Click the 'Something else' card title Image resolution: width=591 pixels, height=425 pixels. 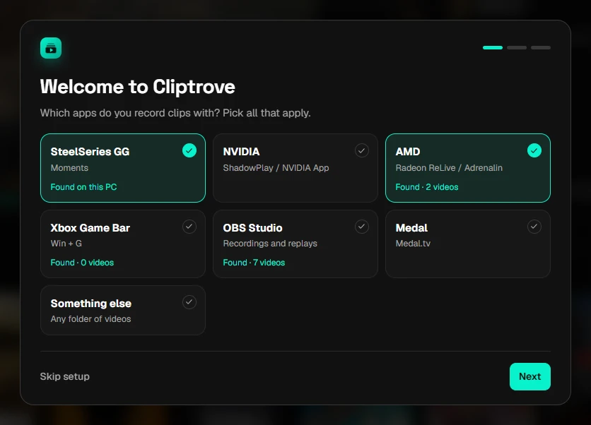pos(90,304)
